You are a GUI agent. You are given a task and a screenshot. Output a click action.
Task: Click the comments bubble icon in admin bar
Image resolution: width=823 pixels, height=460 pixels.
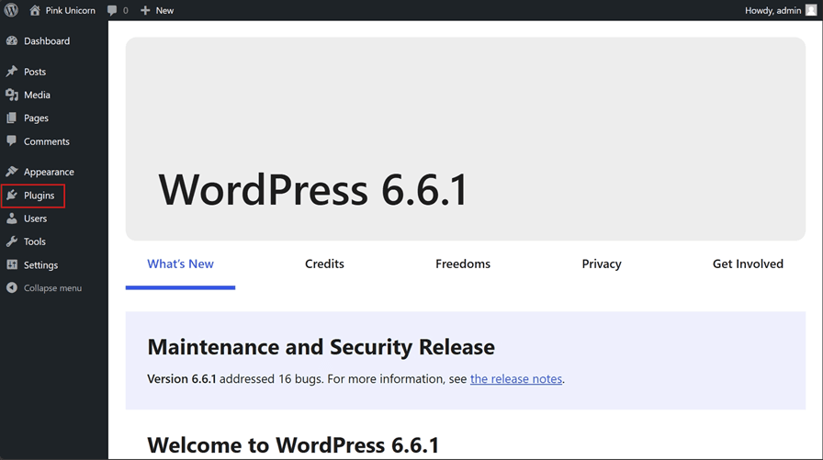pyautogui.click(x=112, y=10)
